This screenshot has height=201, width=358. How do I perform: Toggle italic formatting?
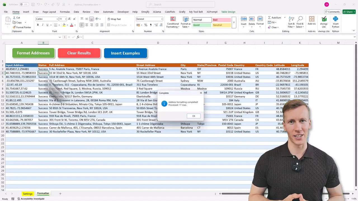point(43,25)
